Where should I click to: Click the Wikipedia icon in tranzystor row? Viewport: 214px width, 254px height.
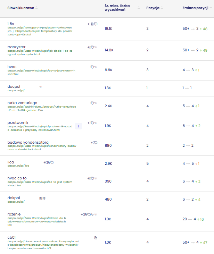point(96,47)
